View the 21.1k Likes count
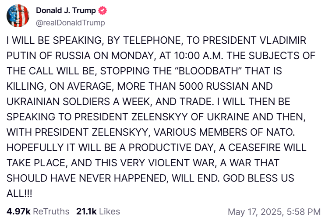This screenshot has height=221, width=325. tap(87, 211)
